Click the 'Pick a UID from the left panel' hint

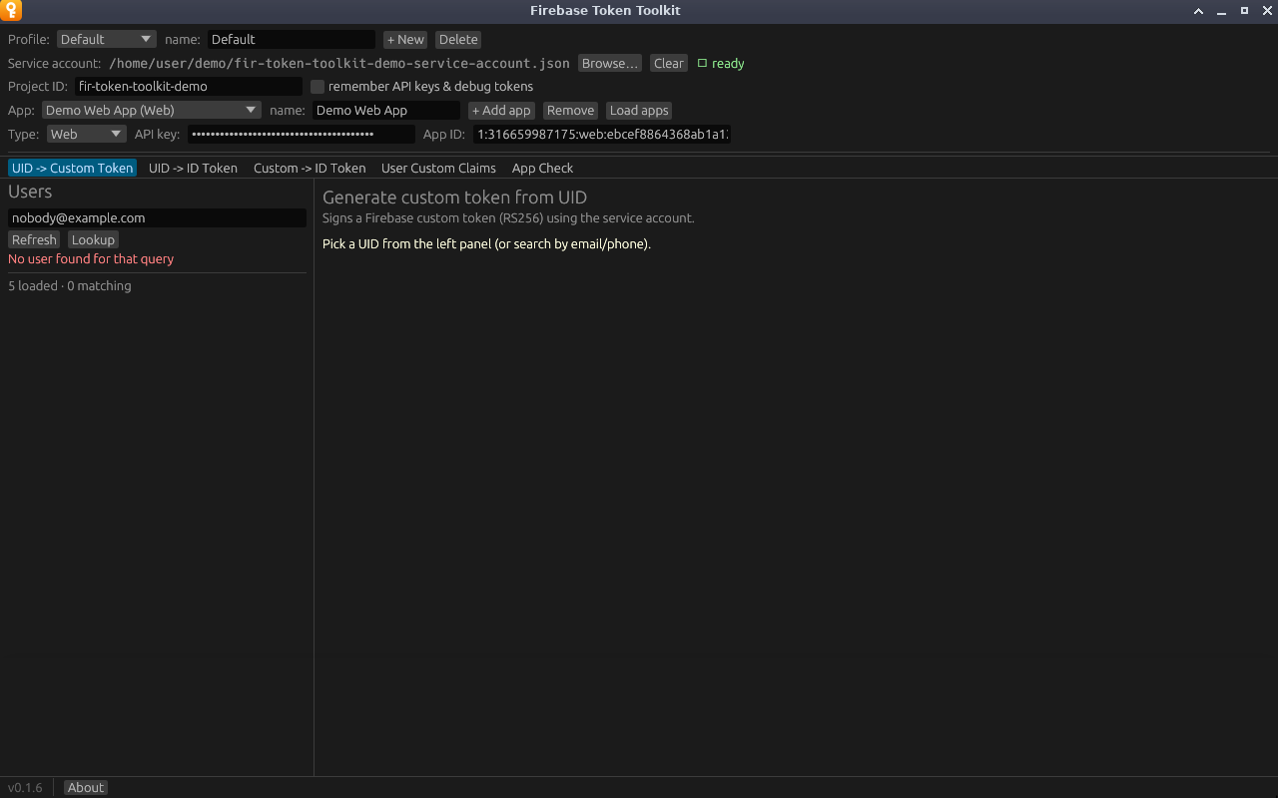(x=486, y=243)
